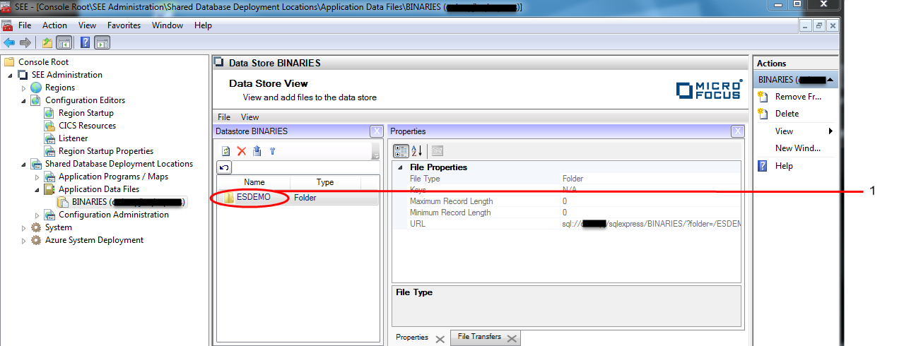Open the Favorites menu
Viewport: 904px width, 346px height.
pos(124,25)
